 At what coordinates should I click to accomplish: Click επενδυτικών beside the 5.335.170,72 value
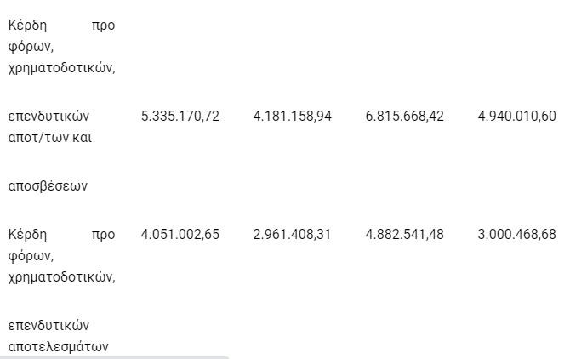[x=48, y=117]
